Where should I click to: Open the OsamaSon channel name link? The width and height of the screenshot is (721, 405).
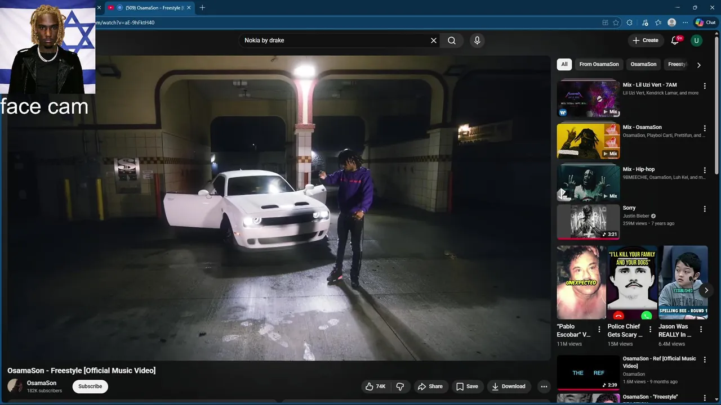click(x=42, y=383)
